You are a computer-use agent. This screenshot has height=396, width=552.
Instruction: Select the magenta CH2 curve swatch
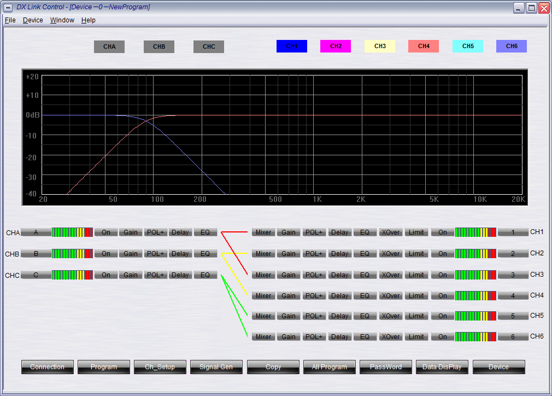[336, 46]
